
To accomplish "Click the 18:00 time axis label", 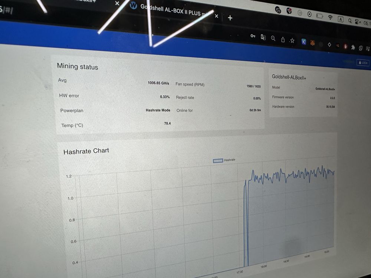I will [x=263, y=267].
